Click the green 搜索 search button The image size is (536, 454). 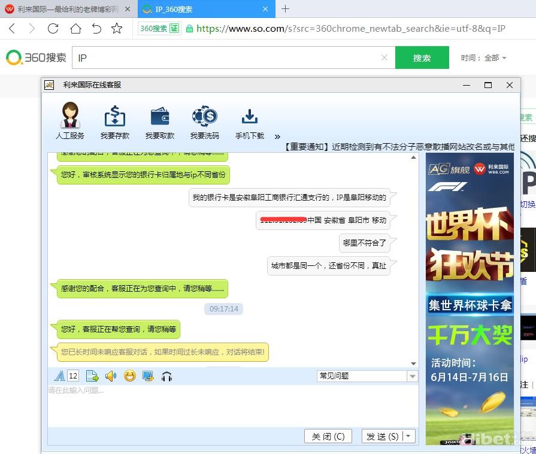422,58
